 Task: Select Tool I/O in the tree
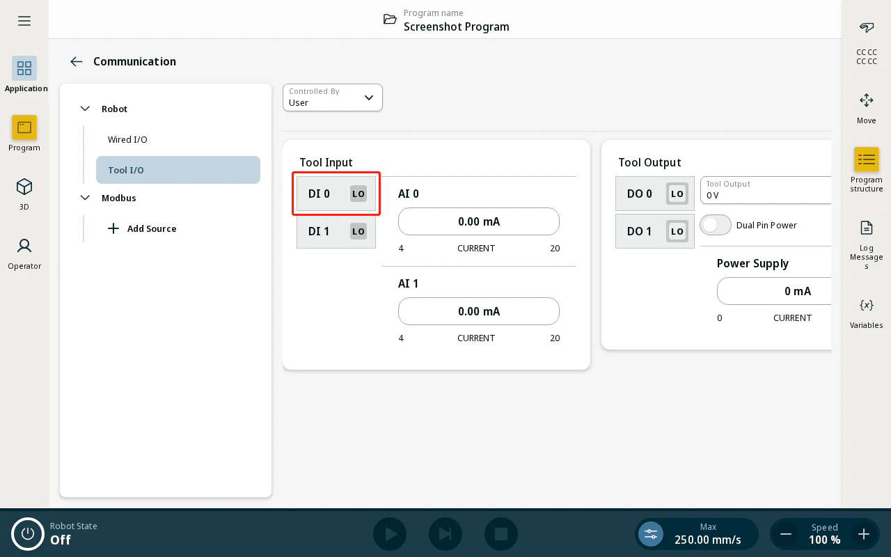click(178, 170)
